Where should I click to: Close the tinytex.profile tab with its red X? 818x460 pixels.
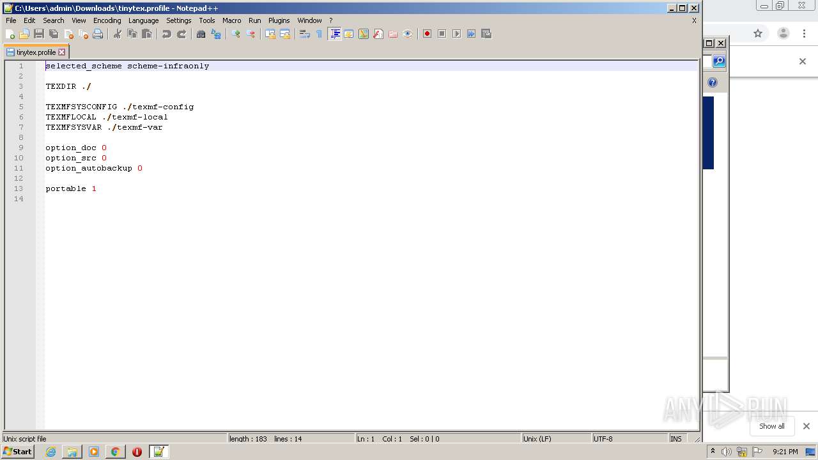point(62,52)
